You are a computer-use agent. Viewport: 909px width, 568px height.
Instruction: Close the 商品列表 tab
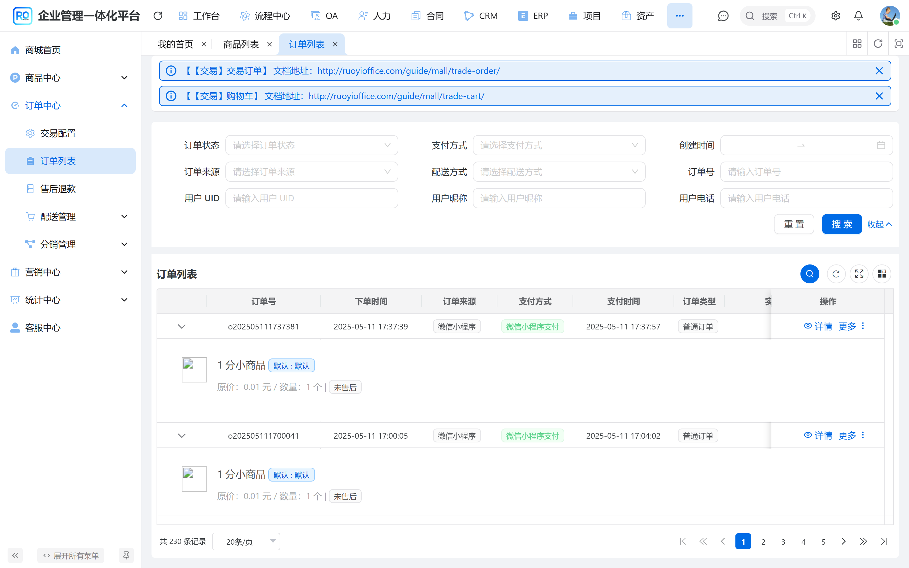click(x=269, y=44)
